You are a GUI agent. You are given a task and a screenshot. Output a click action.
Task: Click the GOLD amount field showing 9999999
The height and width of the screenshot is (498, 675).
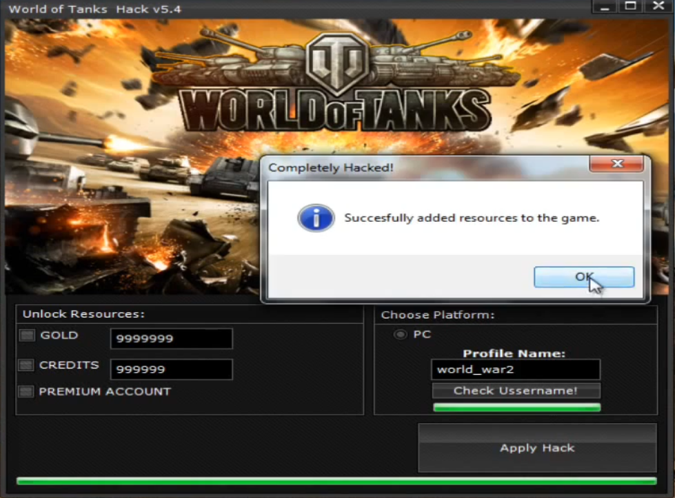[171, 338]
